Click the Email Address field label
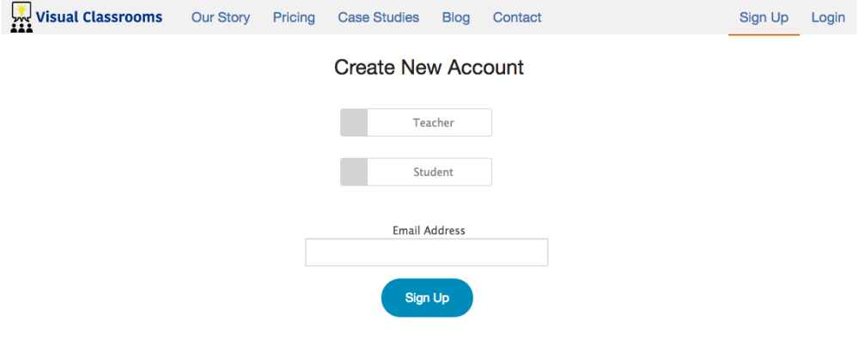The image size is (859, 346). click(429, 230)
